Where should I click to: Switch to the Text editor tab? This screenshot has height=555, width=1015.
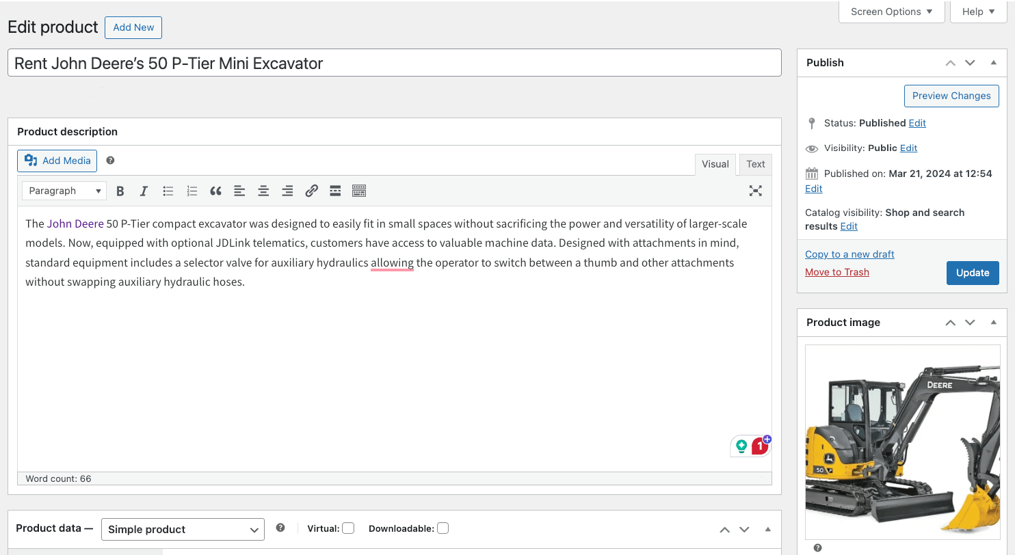(756, 164)
